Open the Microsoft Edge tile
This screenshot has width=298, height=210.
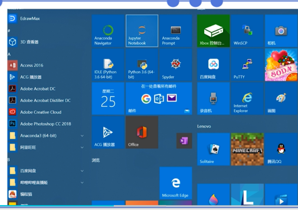[176, 183]
